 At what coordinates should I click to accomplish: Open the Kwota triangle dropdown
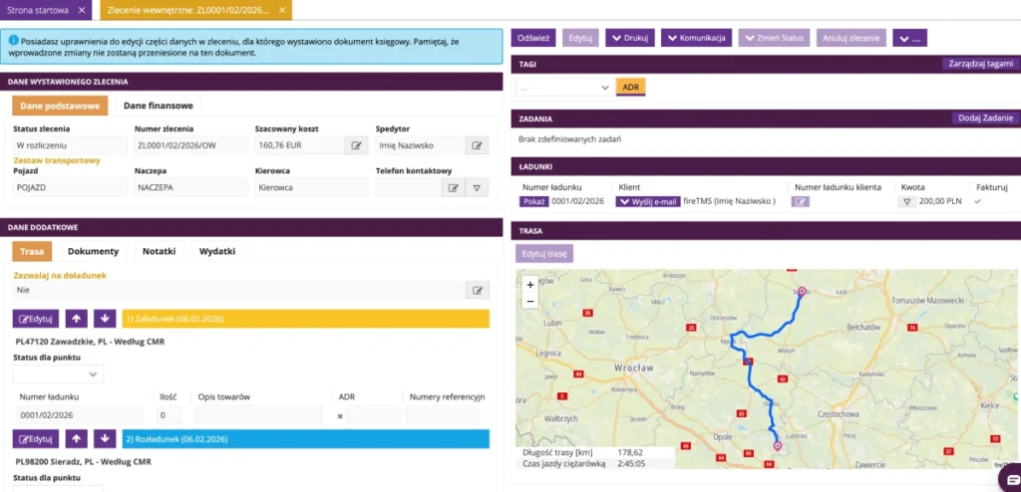[x=905, y=202]
